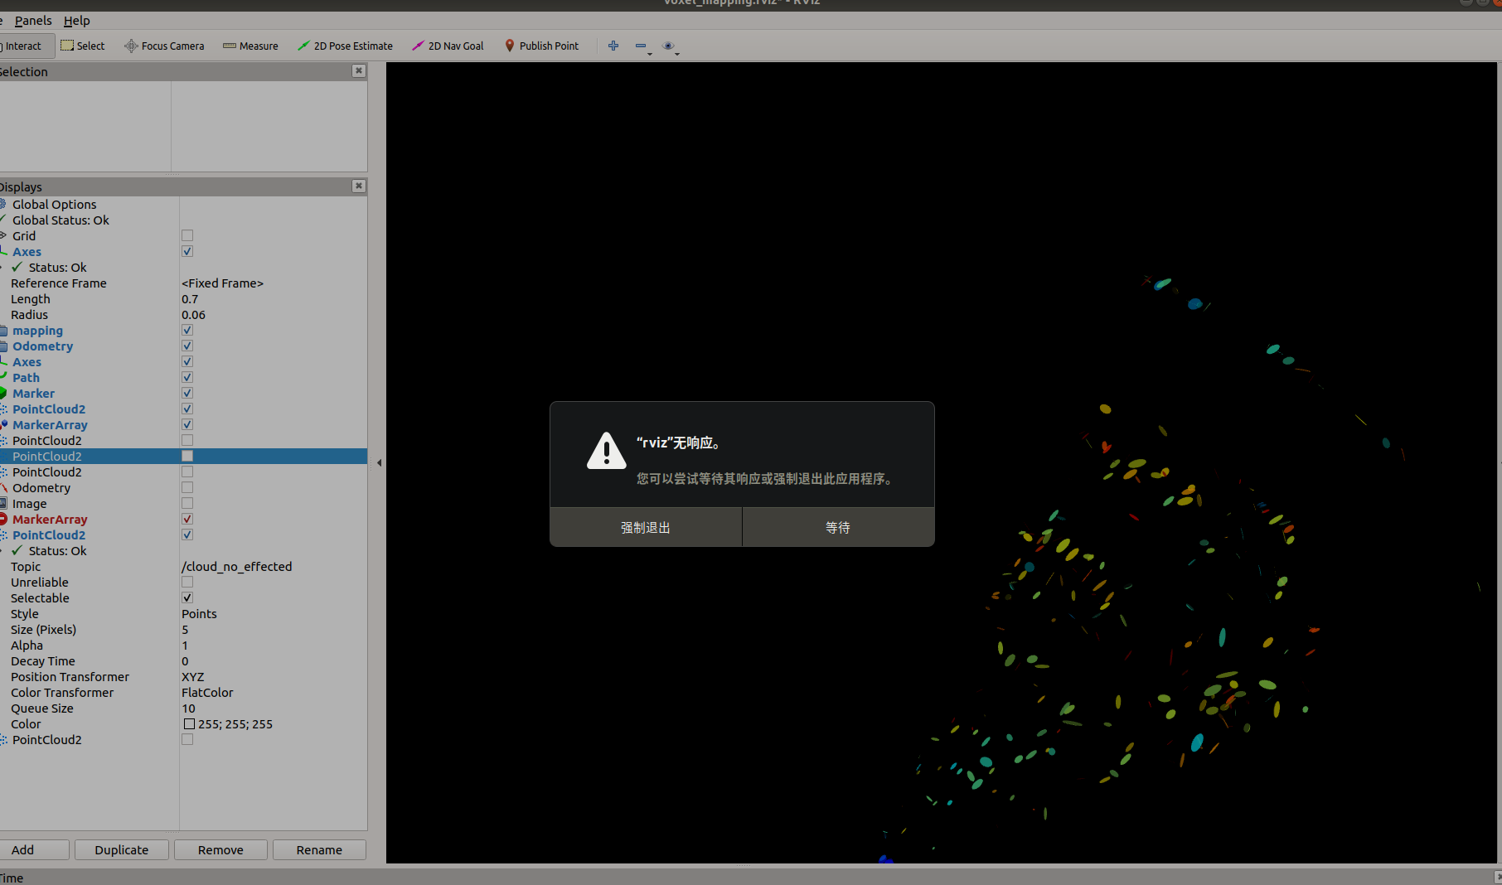Collapse the side panel using the arrow handle
Viewport: 1502px width, 885px height.
click(379, 462)
